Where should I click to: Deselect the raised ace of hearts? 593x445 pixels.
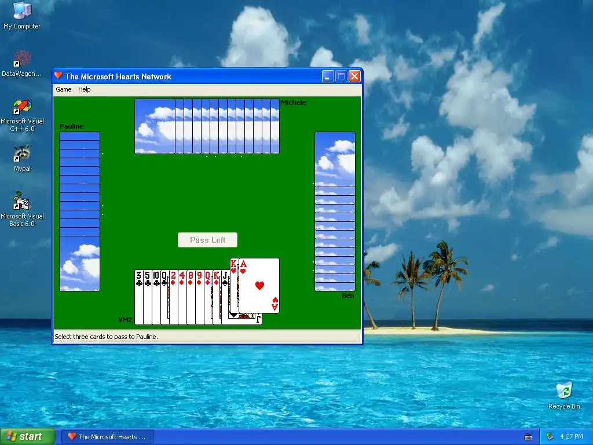259,286
